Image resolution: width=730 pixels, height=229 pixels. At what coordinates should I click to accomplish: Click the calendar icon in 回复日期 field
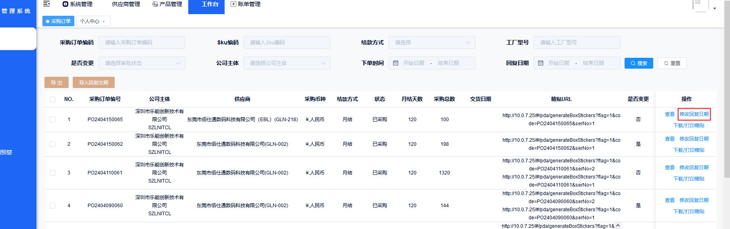[541, 63]
